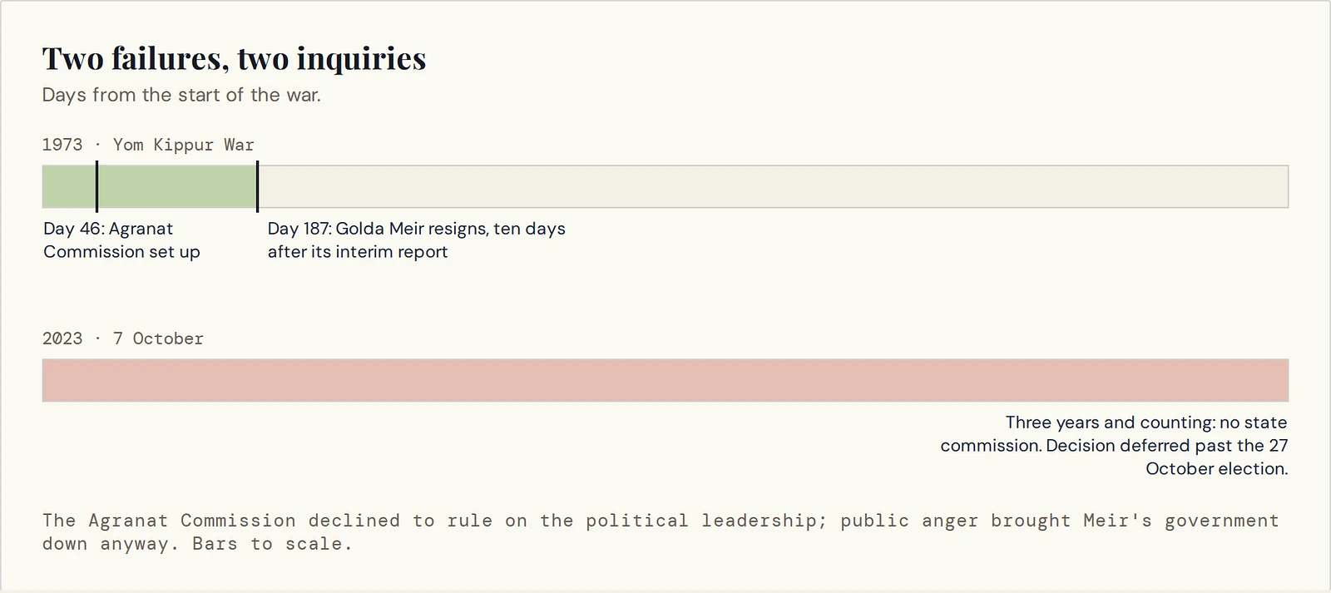
Task: Click the 'October election.' text line
Action: click(1216, 469)
